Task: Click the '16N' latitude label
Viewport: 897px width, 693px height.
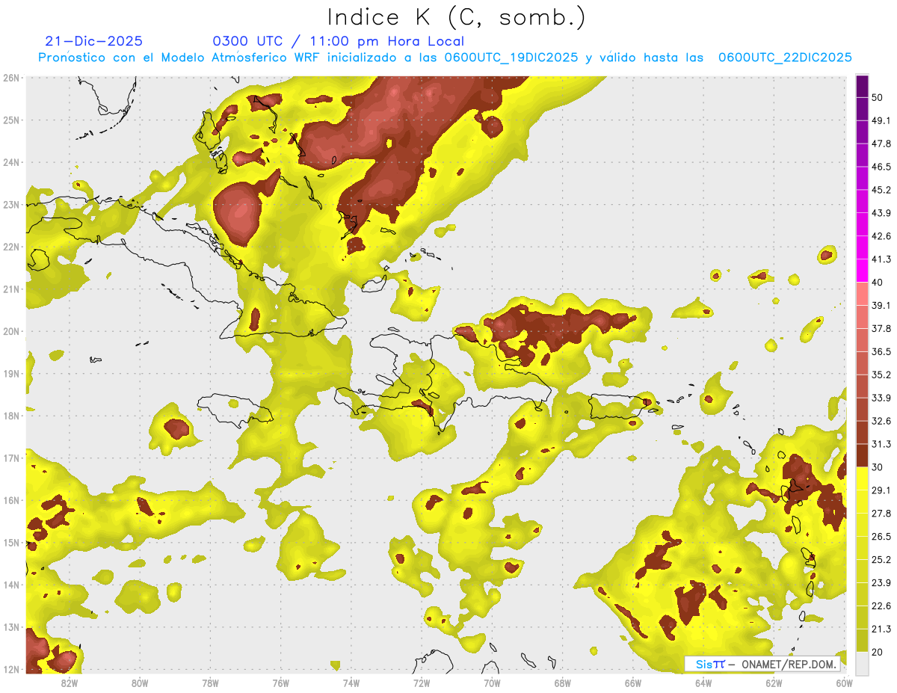Action: (11, 500)
